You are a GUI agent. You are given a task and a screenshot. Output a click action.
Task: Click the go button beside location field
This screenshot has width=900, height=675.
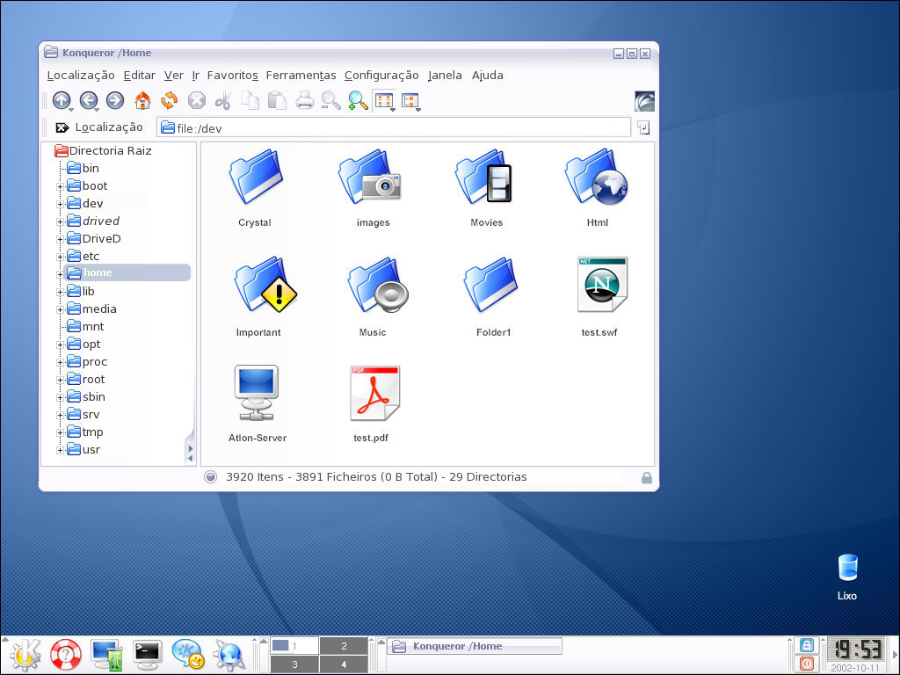643,127
